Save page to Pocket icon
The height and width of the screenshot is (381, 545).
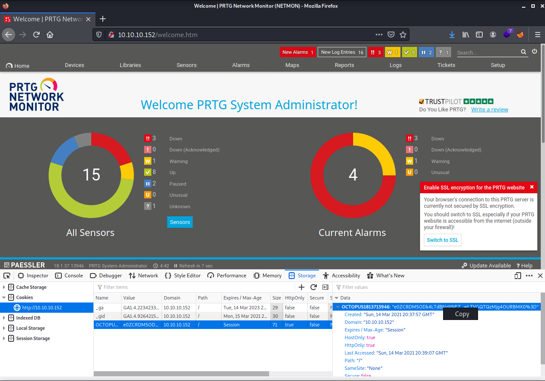pyautogui.click(x=391, y=35)
